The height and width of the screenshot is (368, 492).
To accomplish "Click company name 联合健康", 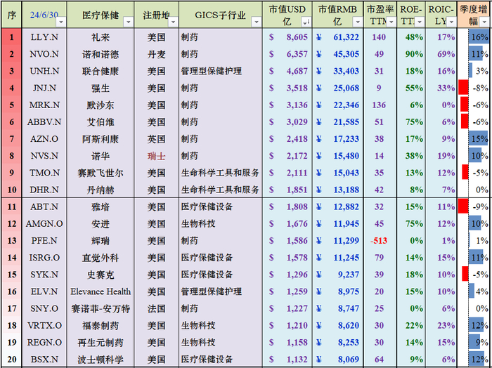I will pyautogui.click(x=101, y=71).
